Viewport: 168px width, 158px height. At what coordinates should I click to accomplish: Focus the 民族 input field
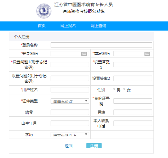[x=133, y=112]
